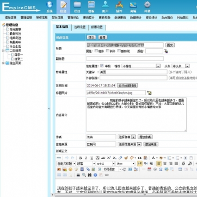The width and height of the screenshot is (197, 197).
Task: Click the title 颜色 color input box
Action: tap(154, 51)
